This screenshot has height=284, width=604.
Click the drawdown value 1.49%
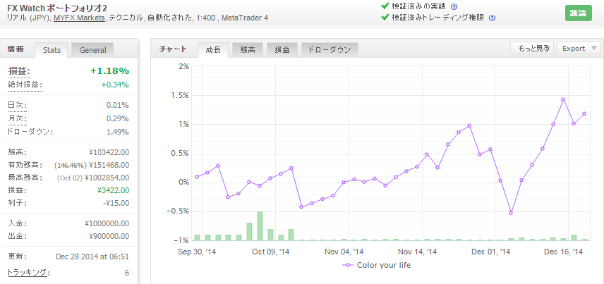pos(118,132)
